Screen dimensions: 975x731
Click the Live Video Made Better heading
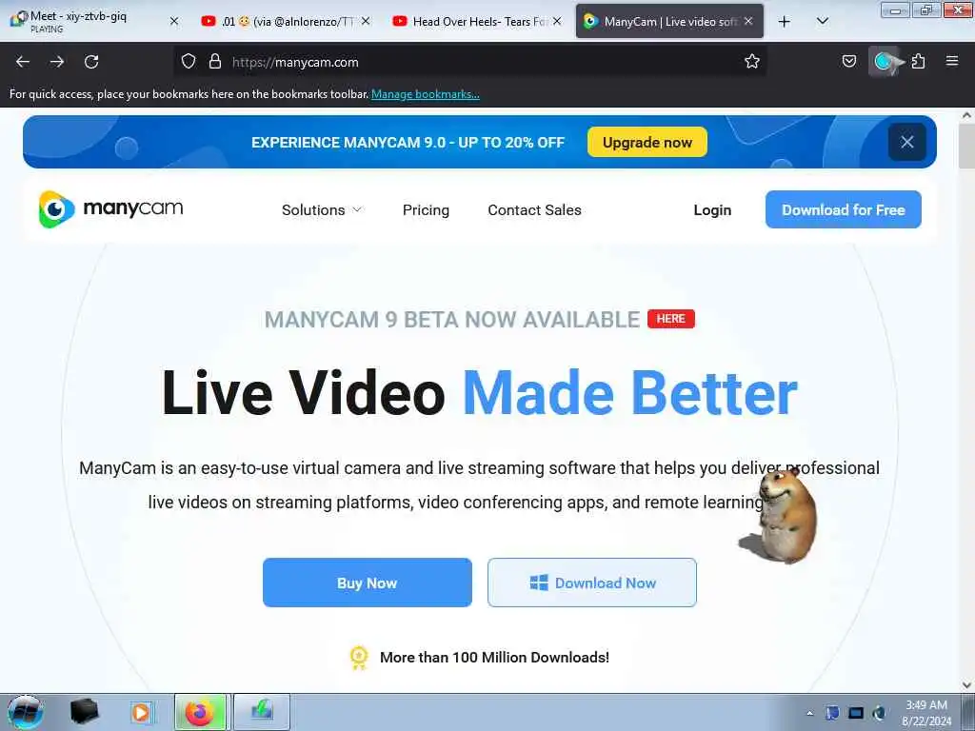(480, 393)
